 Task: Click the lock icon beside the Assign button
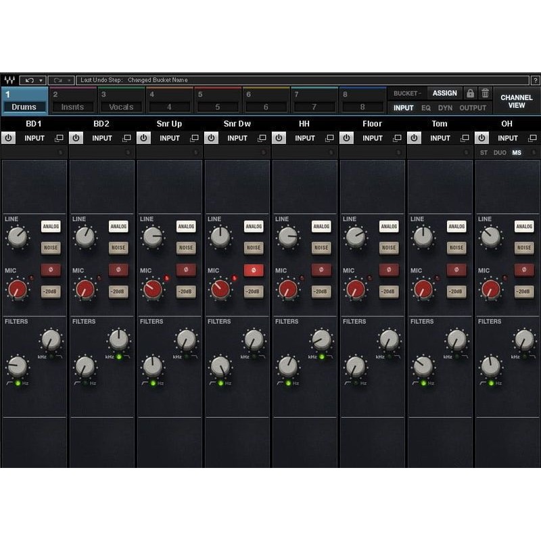pyautogui.click(x=470, y=93)
